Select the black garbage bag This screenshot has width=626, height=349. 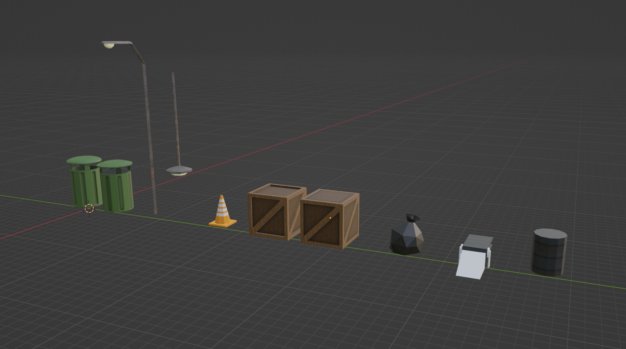tap(406, 238)
